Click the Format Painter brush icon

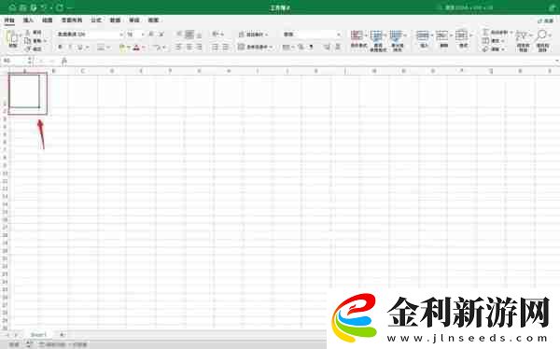(x=28, y=49)
